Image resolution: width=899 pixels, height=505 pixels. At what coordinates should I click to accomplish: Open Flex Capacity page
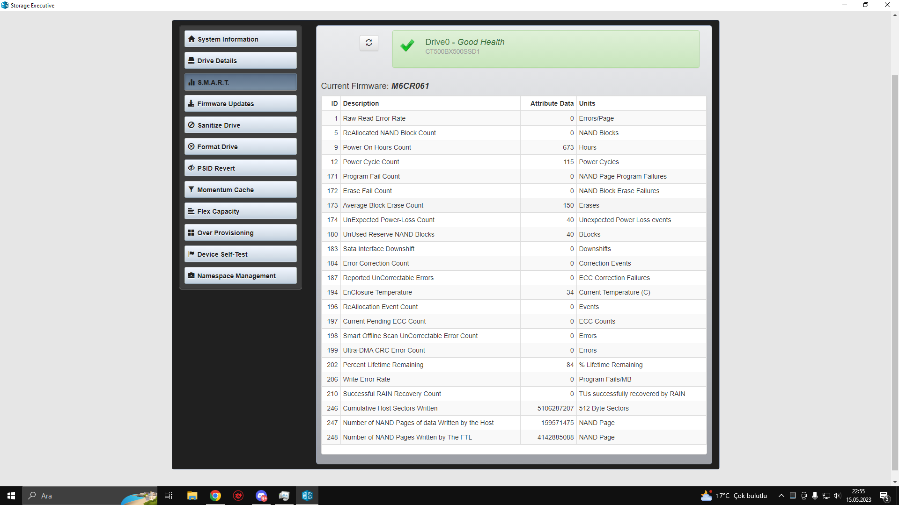[240, 211]
